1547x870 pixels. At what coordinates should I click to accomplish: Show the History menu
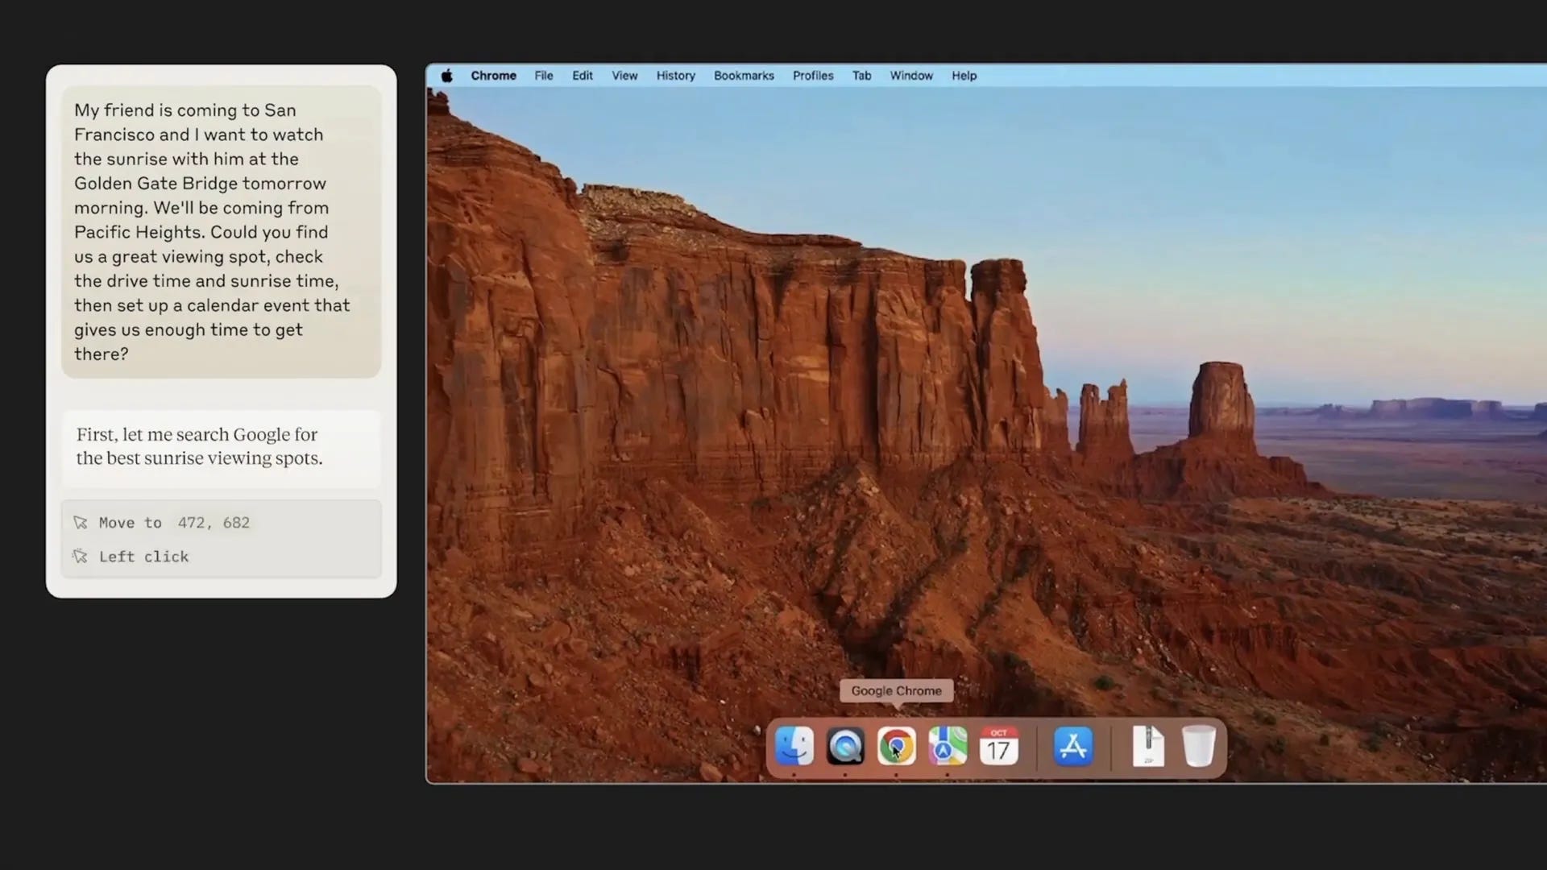pyautogui.click(x=675, y=76)
